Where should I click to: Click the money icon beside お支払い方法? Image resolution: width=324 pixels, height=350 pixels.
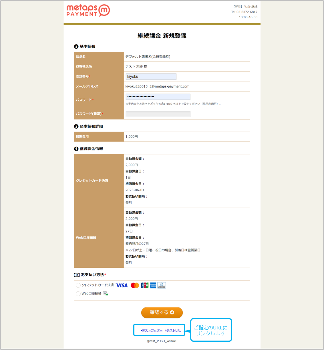point(77,275)
